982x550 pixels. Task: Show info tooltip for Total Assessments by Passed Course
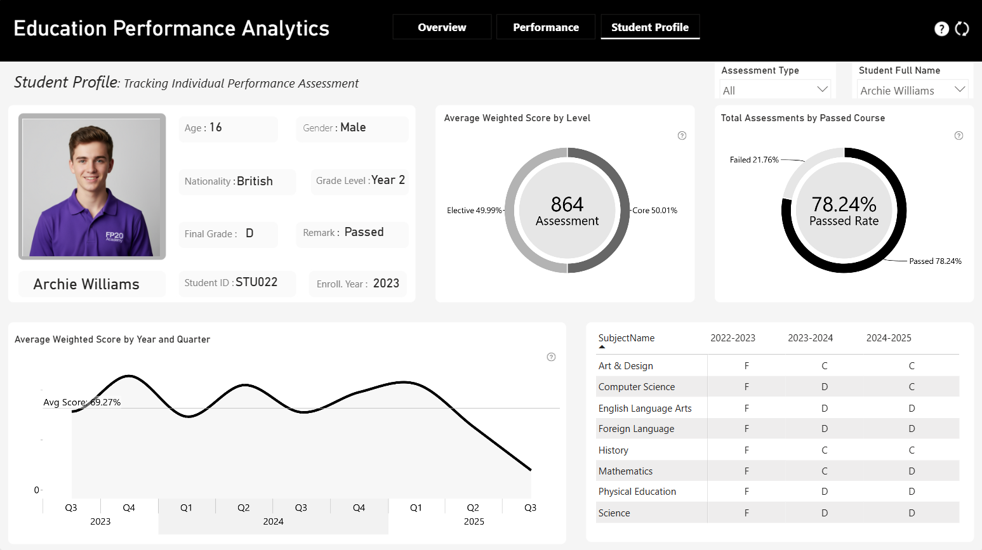(959, 135)
